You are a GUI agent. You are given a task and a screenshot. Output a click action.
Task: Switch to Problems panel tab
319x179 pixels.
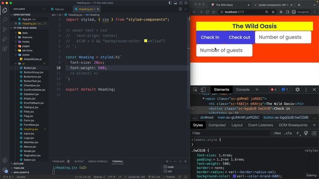(x=59, y=161)
